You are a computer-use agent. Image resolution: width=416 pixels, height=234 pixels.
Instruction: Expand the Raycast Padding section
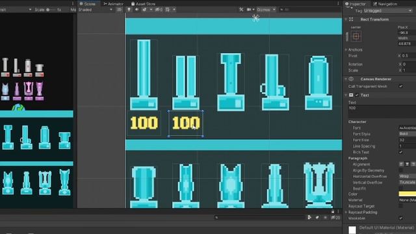click(x=346, y=213)
